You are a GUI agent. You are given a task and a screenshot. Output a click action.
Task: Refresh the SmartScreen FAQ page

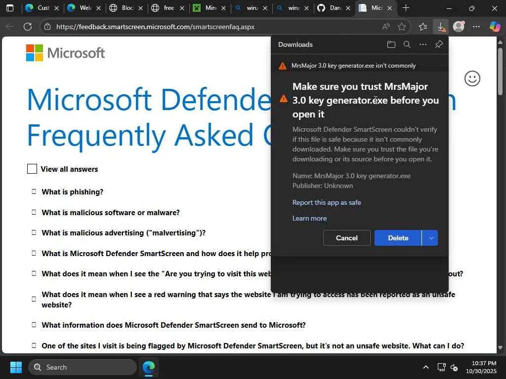point(28,27)
